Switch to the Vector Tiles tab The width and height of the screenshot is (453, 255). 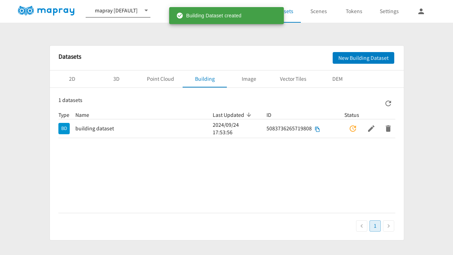293,79
